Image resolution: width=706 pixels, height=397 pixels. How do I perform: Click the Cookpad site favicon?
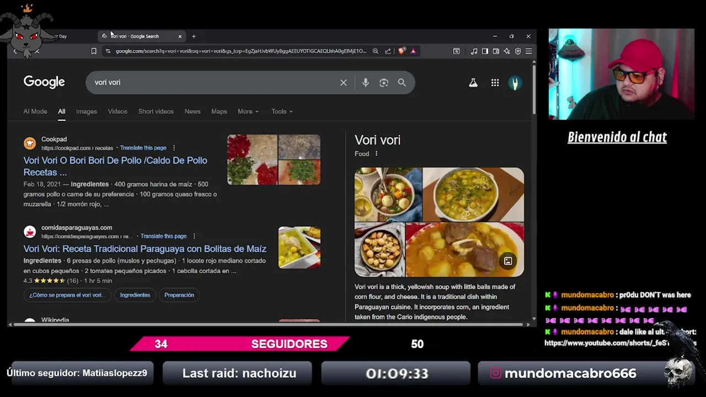click(x=30, y=143)
